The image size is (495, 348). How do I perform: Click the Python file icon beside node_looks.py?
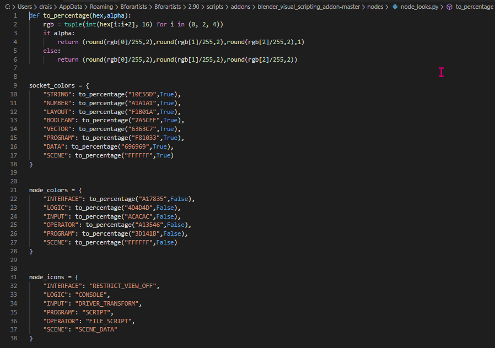coord(395,7)
